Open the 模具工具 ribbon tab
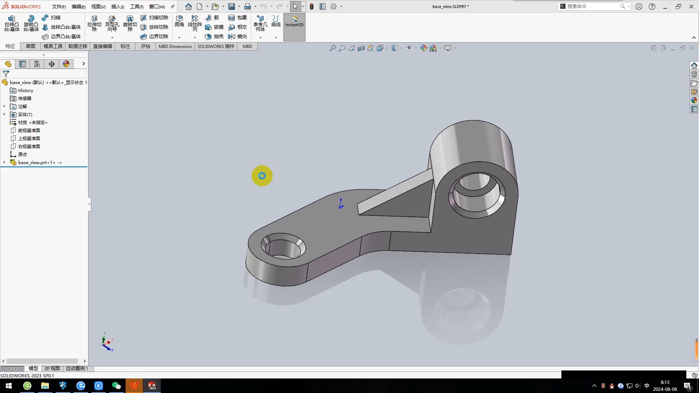Screen dimensions: 699x393 pos(52,46)
